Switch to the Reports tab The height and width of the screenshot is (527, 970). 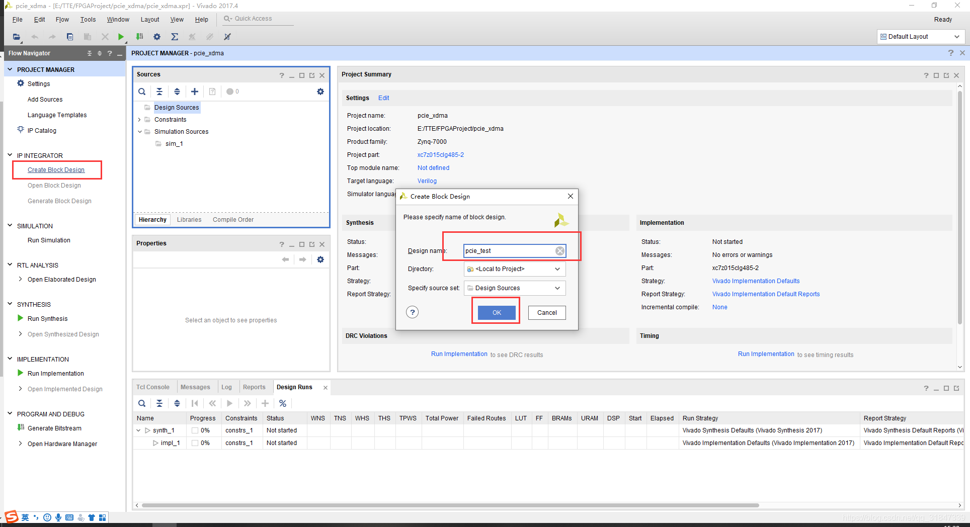click(254, 387)
